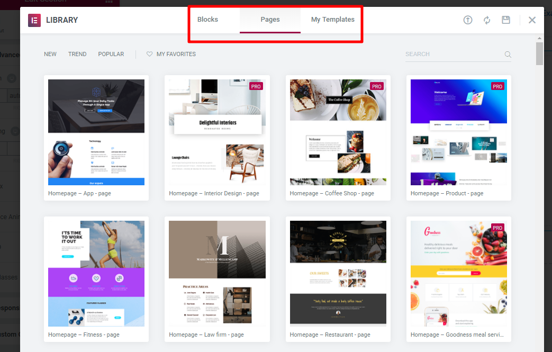This screenshot has height=352, width=552.
Task: Click PRO badge on Product template
Action: [x=497, y=86]
